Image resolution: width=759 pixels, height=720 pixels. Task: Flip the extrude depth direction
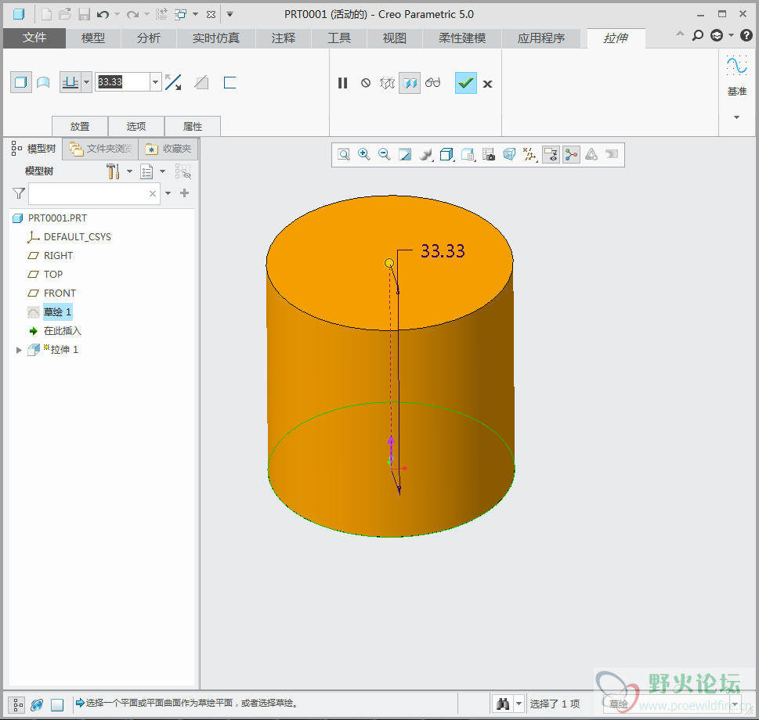173,82
